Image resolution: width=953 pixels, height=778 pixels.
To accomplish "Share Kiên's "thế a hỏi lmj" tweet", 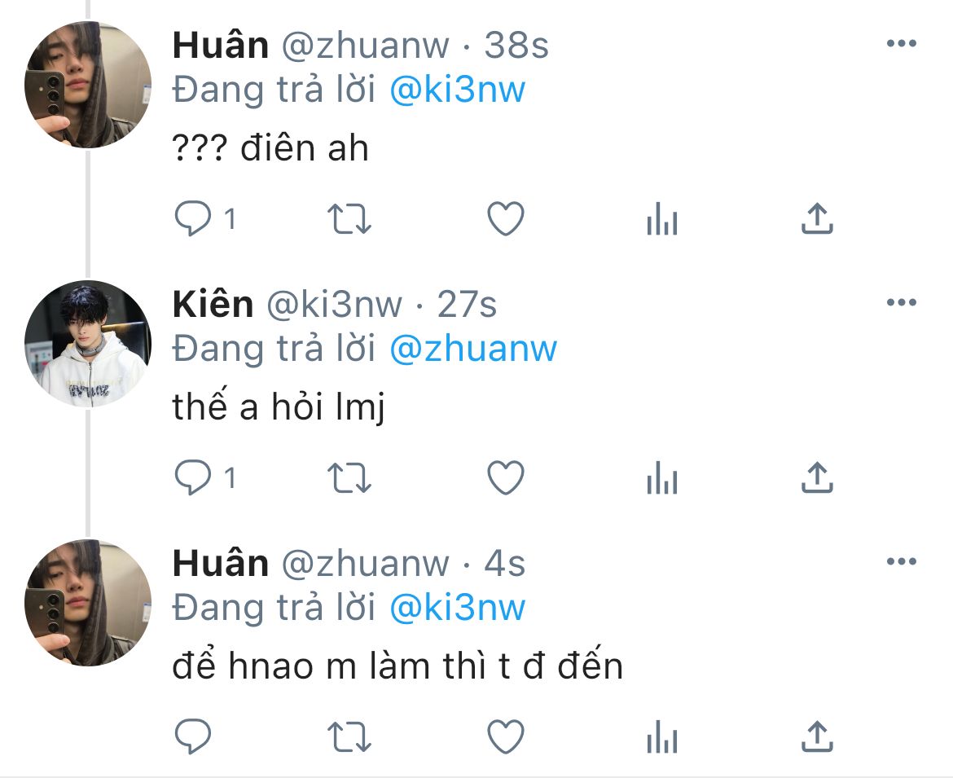I will (817, 477).
